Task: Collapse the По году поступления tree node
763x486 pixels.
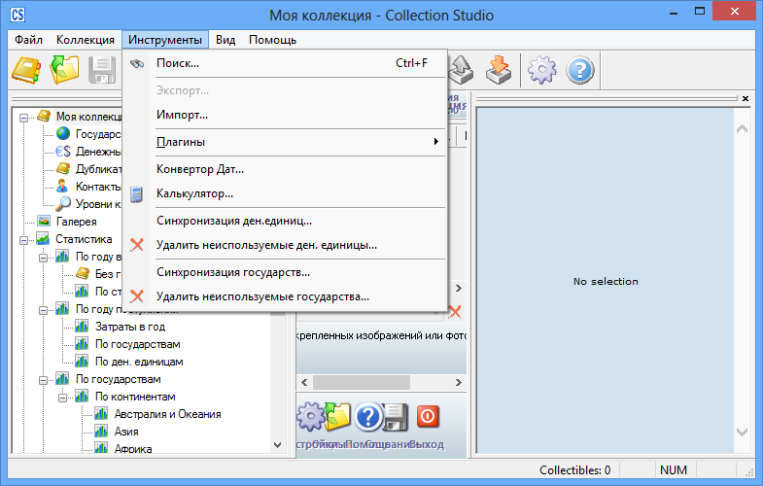Action: click(x=43, y=310)
